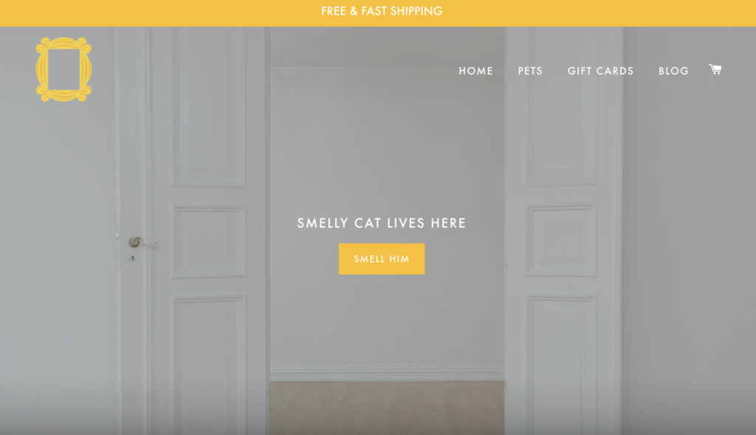Return home via the yellow frame logo
The image size is (756, 435).
(63, 69)
